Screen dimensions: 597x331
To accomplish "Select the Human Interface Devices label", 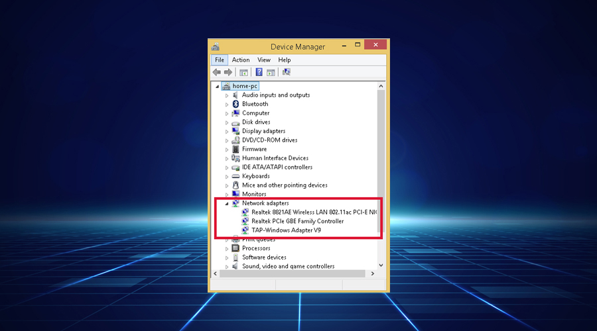I will pyautogui.click(x=275, y=158).
